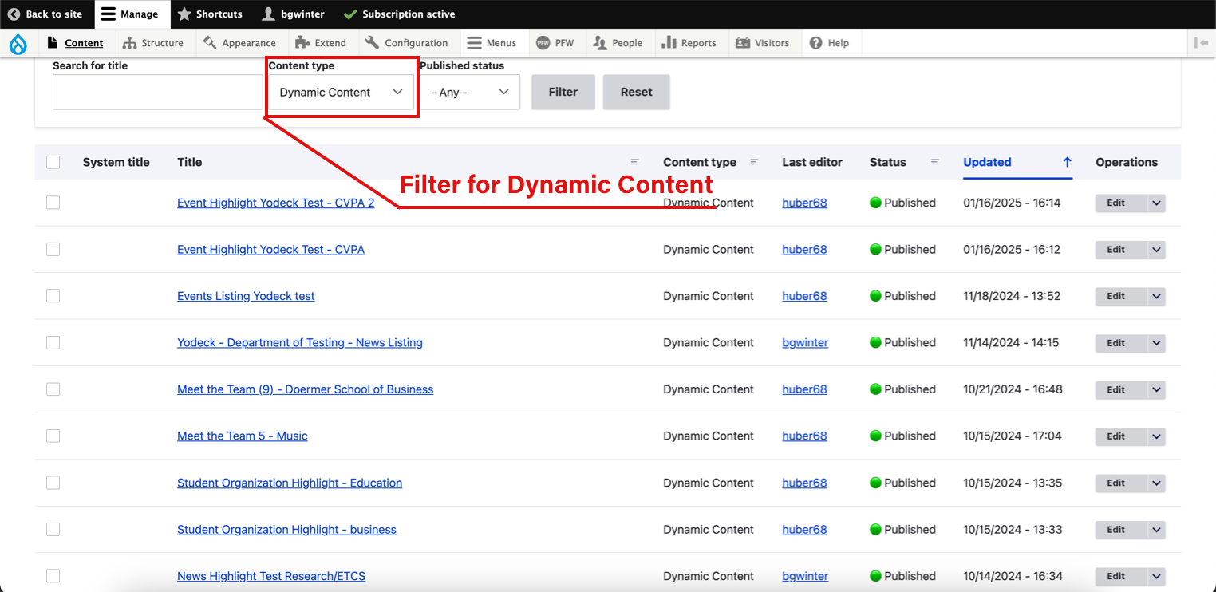
Task: Click the Updated column ascending arrow
Action: (x=1067, y=162)
